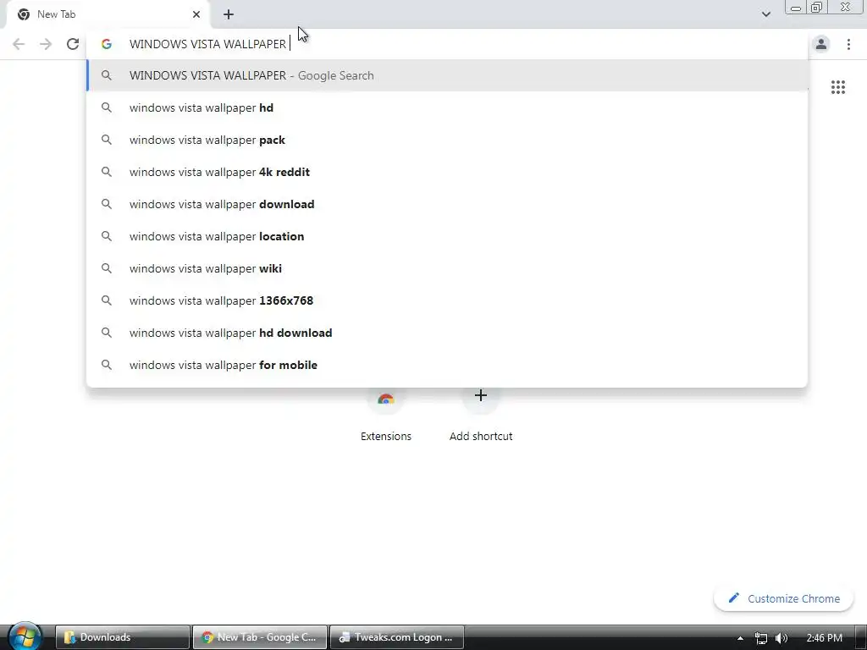The width and height of the screenshot is (867, 650).
Task: Click the Customize Chrome button
Action: point(783,598)
